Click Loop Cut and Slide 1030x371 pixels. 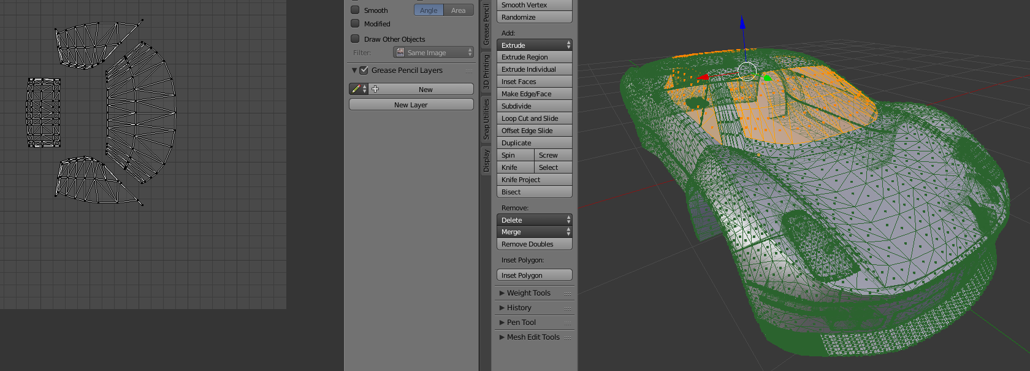(x=534, y=118)
